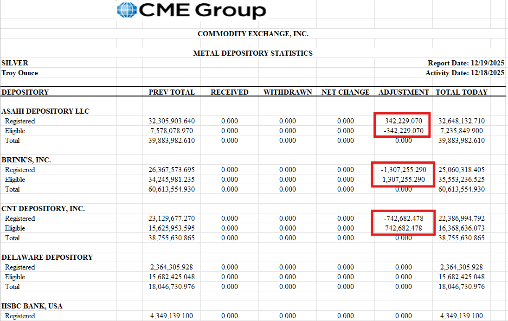Click CNT adjustment value -742,682.478
Image resolution: width=508 pixels, height=321 pixels.
(x=404, y=218)
